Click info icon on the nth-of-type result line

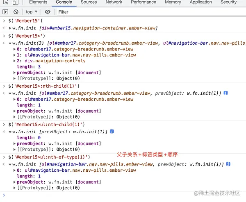[228, 164]
